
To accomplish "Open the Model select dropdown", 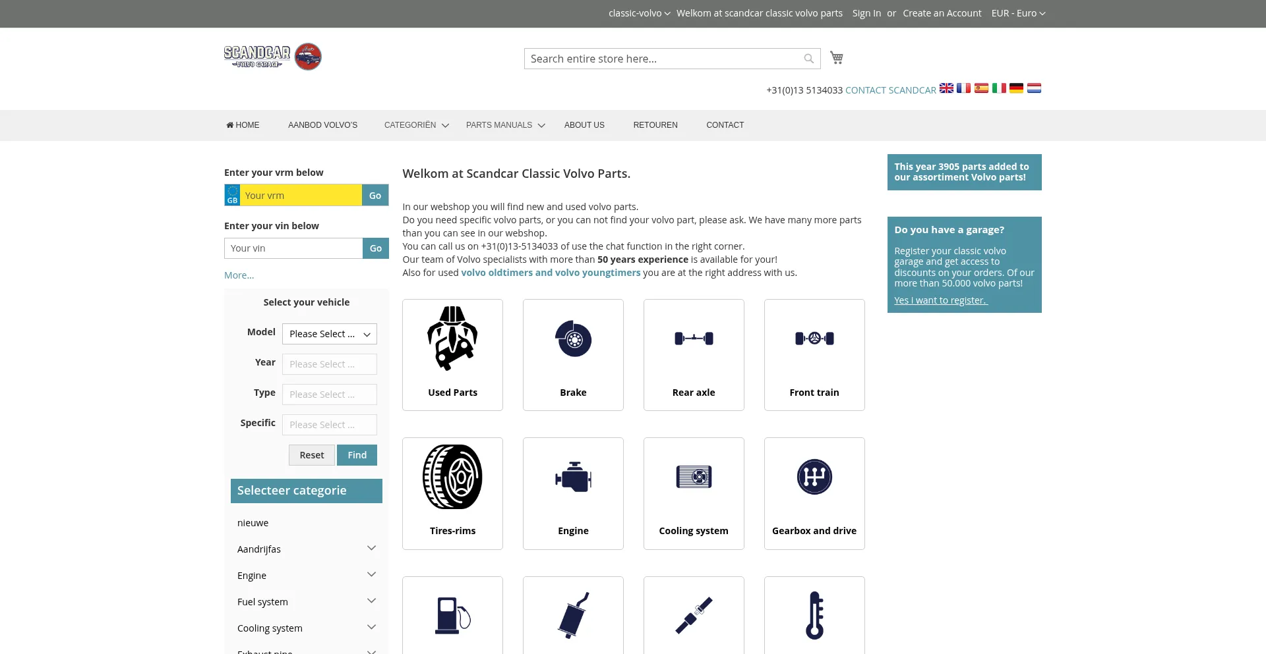I will pos(330,334).
